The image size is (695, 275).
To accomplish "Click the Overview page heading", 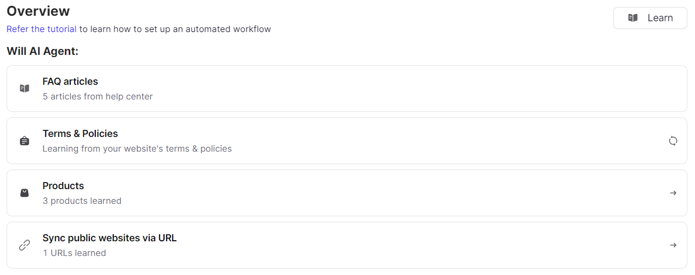I will tap(38, 11).
